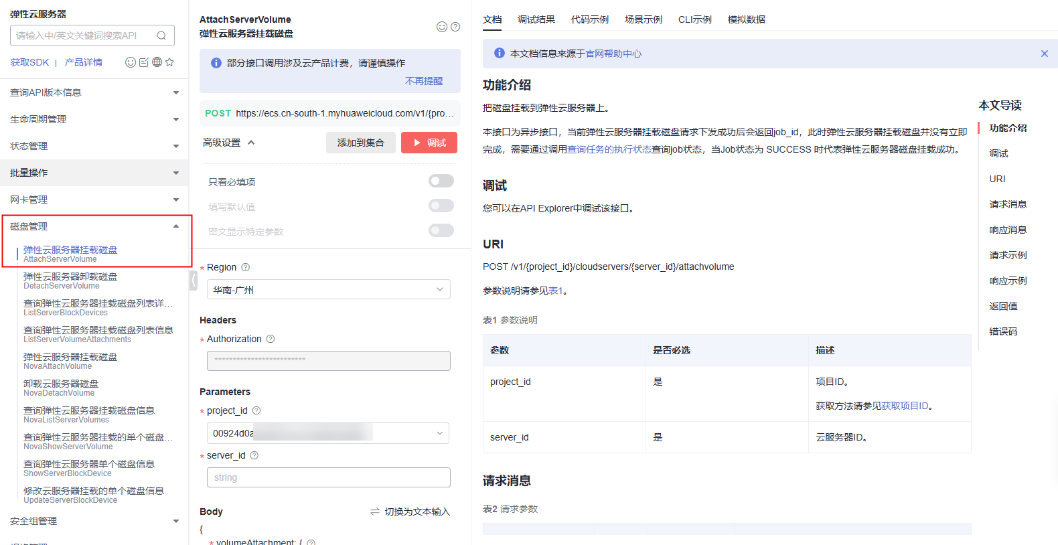Select ListServerBlockDevices API item

pos(98,307)
